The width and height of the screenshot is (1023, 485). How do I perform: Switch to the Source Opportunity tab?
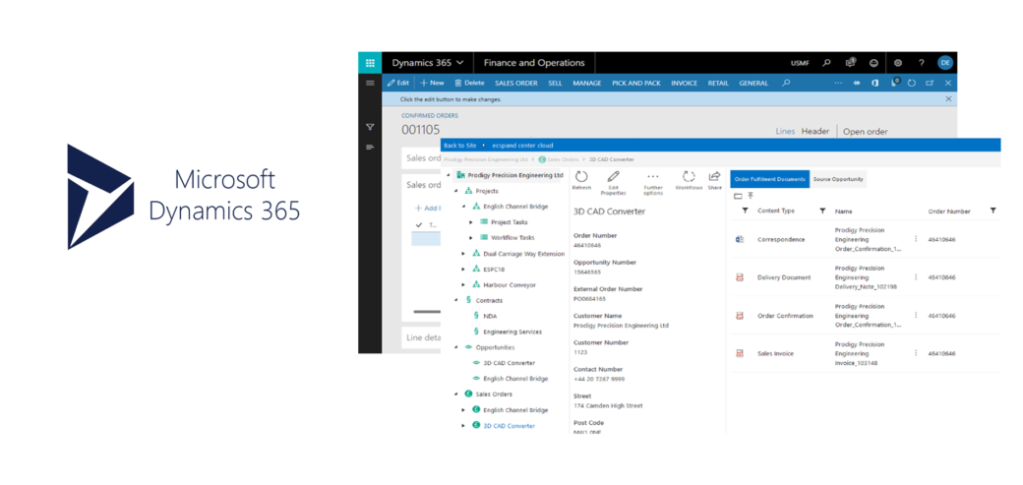(x=838, y=179)
